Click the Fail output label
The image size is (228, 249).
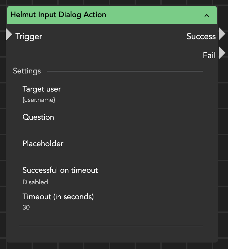[209, 55]
